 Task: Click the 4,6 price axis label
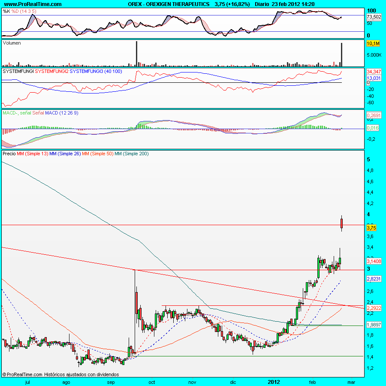[x=370, y=182]
